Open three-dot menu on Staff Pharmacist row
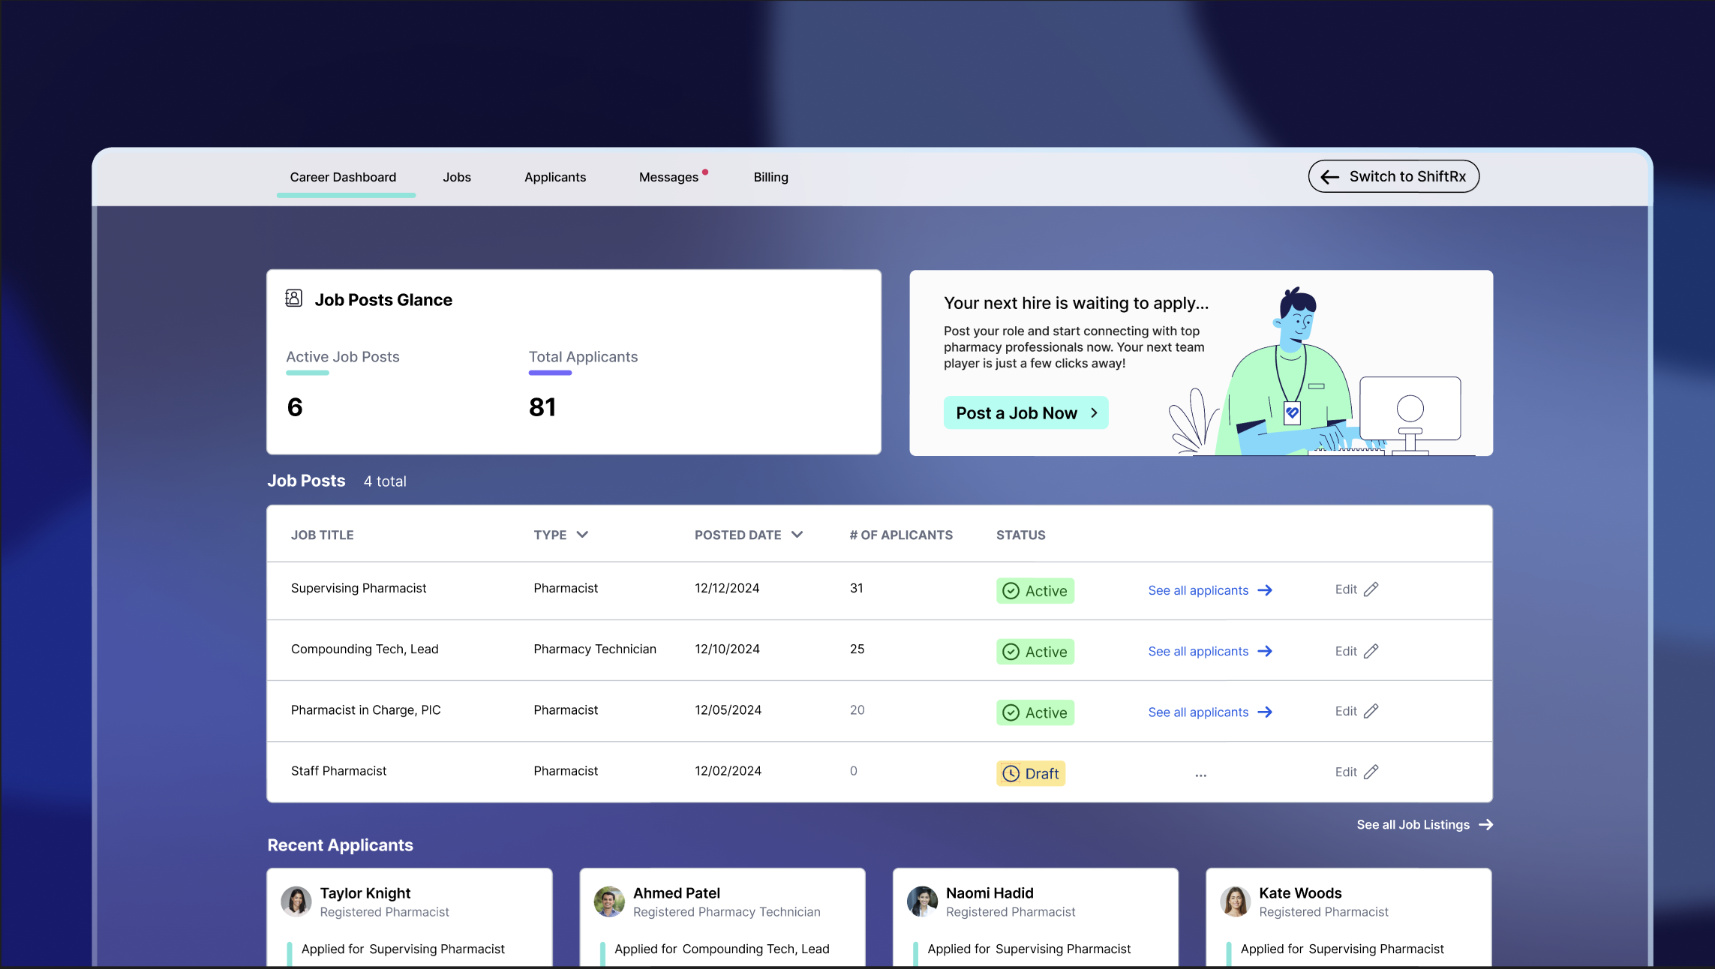This screenshot has width=1715, height=969. click(x=1200, y=775)
